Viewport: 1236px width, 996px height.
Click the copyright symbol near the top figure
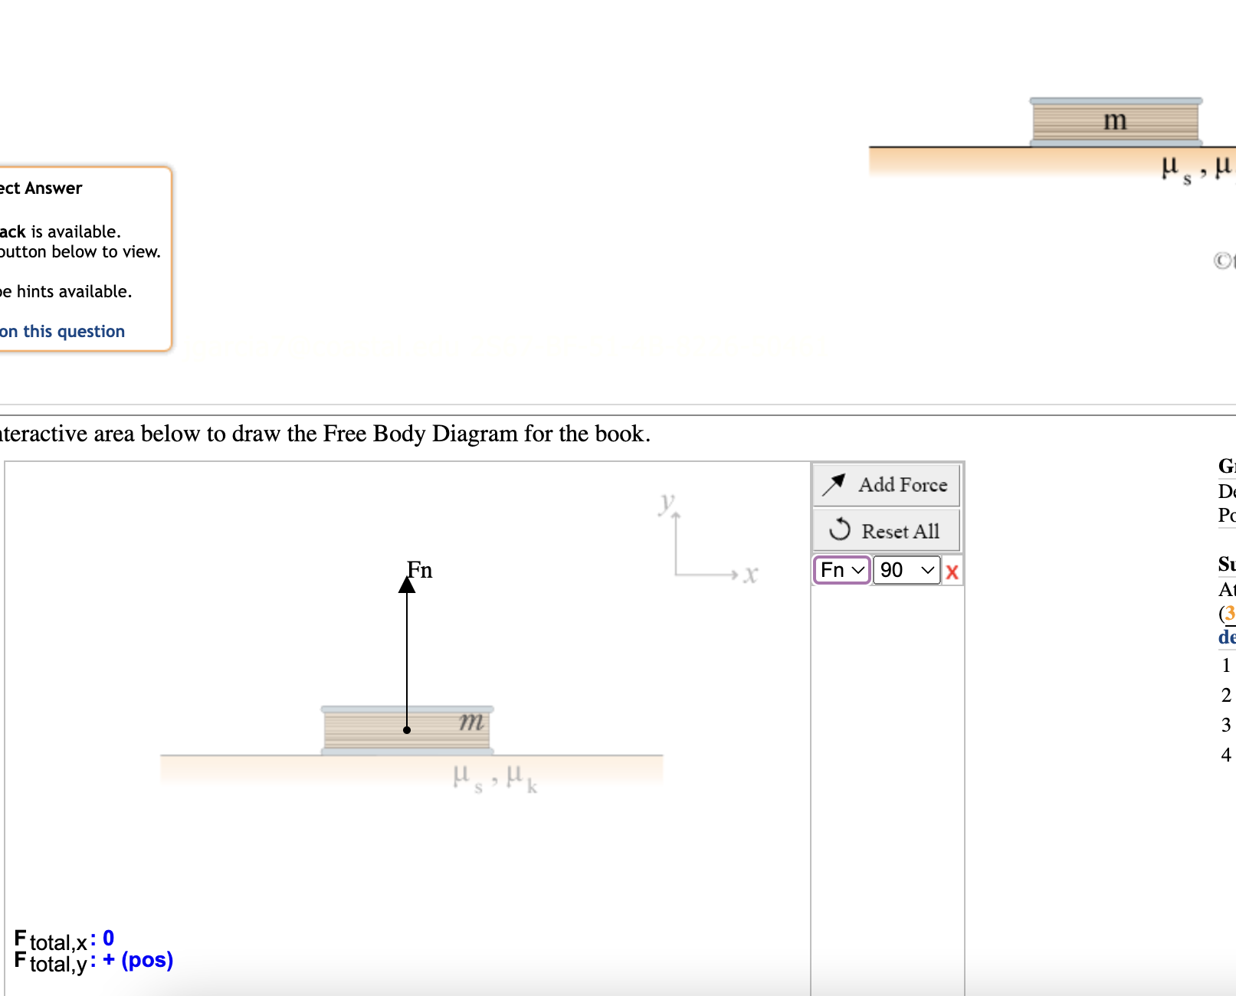(1221, 261)
